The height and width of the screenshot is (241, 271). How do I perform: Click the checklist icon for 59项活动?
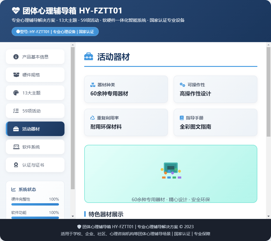point(16,111)
